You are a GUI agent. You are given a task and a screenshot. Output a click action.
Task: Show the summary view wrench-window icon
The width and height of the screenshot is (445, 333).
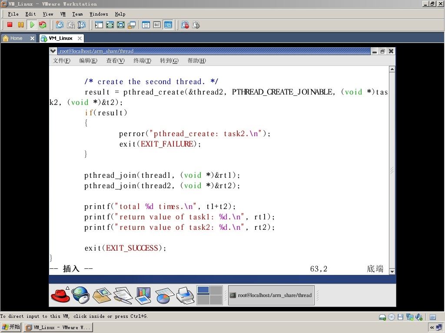pos(146,25)
